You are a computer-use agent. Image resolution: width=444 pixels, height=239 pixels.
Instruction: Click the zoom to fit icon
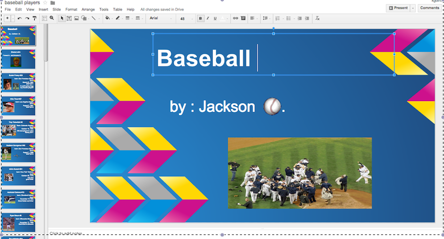point(44,19)
